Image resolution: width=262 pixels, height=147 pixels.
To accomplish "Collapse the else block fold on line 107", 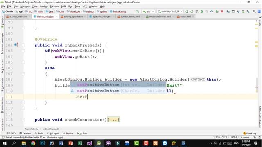I will [23, 73].
